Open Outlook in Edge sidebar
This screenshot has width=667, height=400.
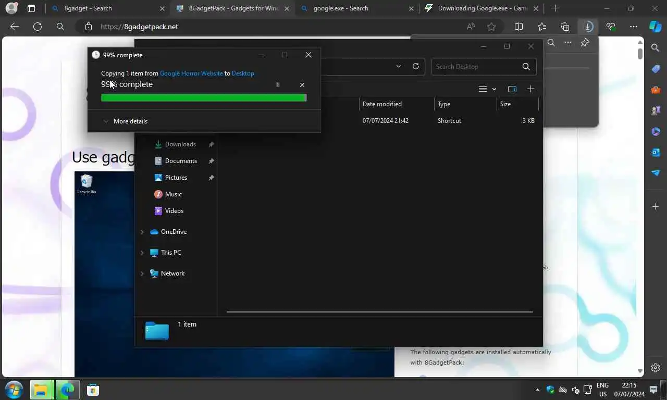(x=656, y=152)
